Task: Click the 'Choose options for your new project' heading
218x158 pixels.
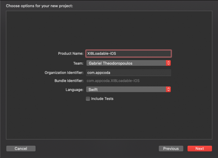Action: (x=39, y=6)
